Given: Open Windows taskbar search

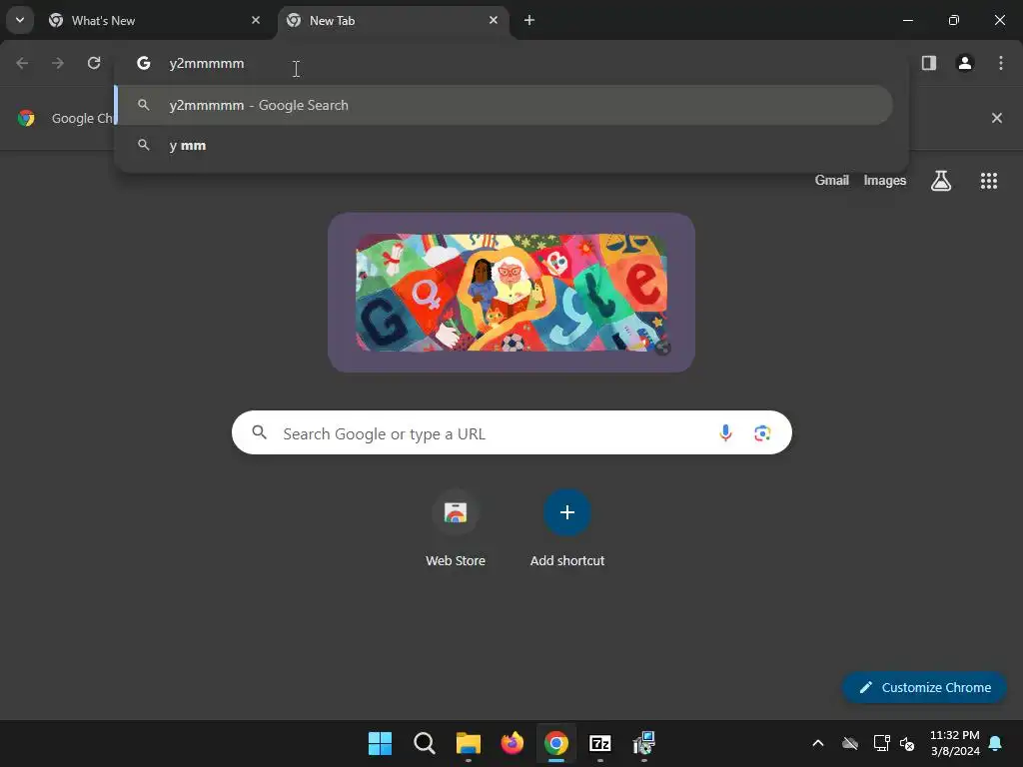Looking at the screenshot, I should click(x=424, y=743).
